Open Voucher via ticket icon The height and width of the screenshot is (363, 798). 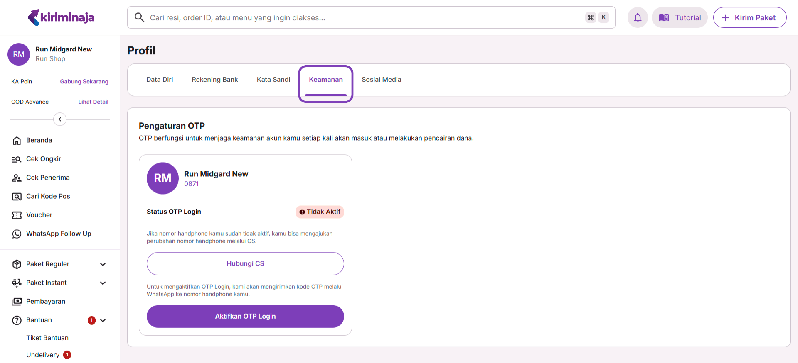pyautogui.click(x=17, y=215)
